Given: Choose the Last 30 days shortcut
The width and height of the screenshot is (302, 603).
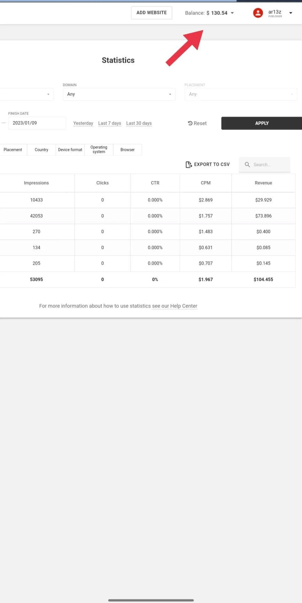Looking at the screenshot, I should click(x=139, y=123).
